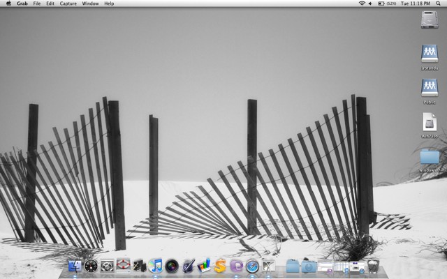Open the File menu
Image resolution: width=447 pixels, height=279 pixels.
pyautogui.click(x=37, y=3)
